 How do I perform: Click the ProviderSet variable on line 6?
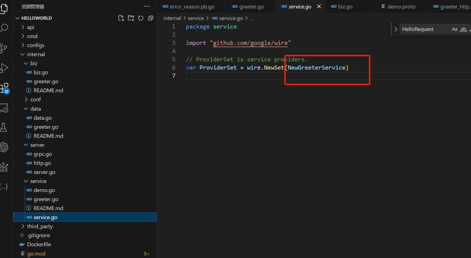pos(218,68)
